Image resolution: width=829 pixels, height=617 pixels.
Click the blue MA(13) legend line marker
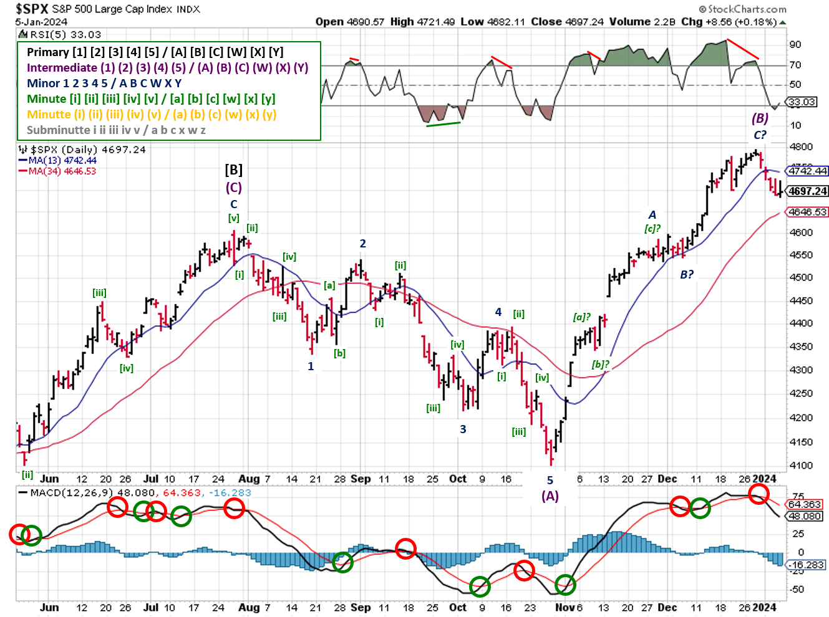22,161
